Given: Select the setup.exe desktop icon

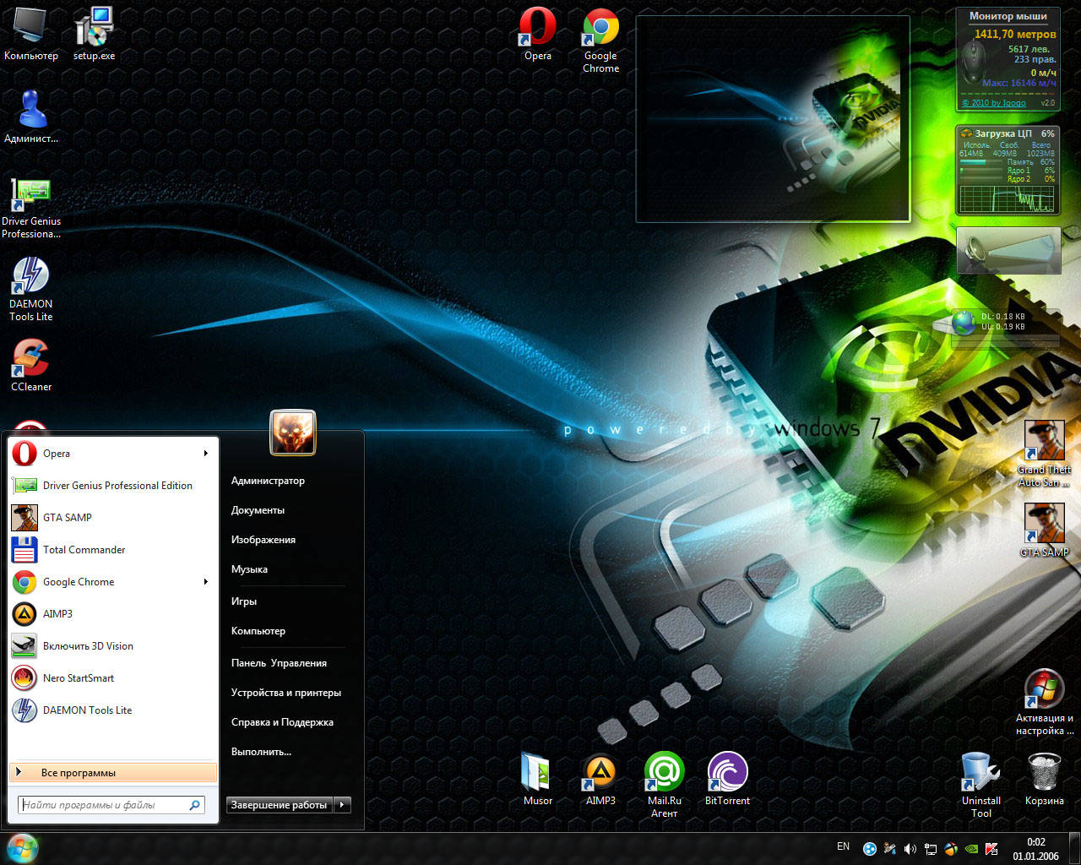Looking at the screenshot, I should [x=94, y=34].
